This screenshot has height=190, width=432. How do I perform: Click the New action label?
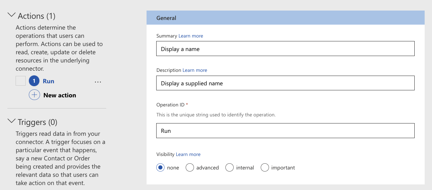60,95
